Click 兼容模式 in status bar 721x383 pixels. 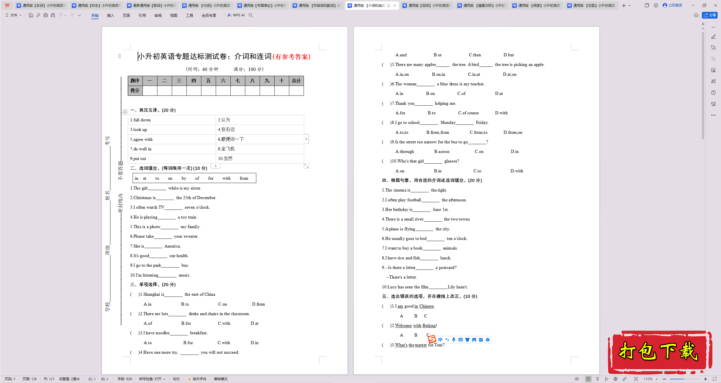(x=221, y=379)
